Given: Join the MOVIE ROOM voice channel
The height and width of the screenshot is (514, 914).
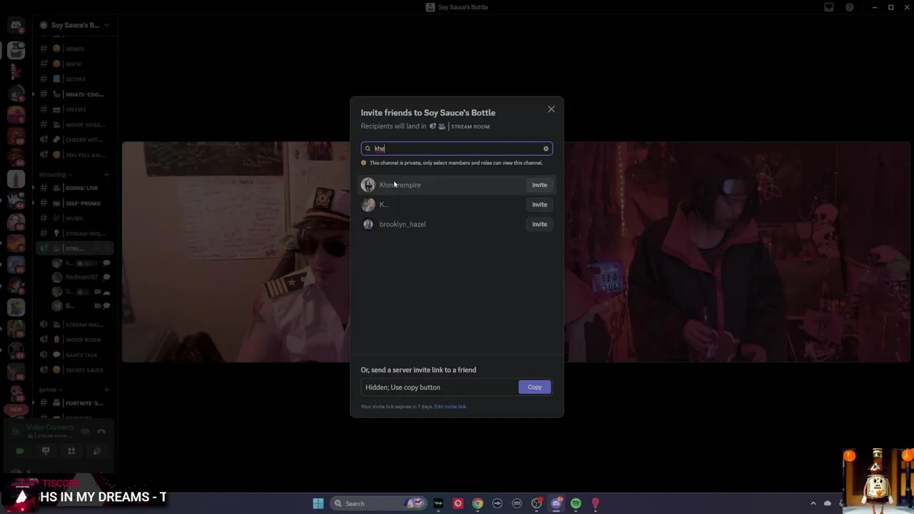Looking at the screenshot, I should point(74,340).
